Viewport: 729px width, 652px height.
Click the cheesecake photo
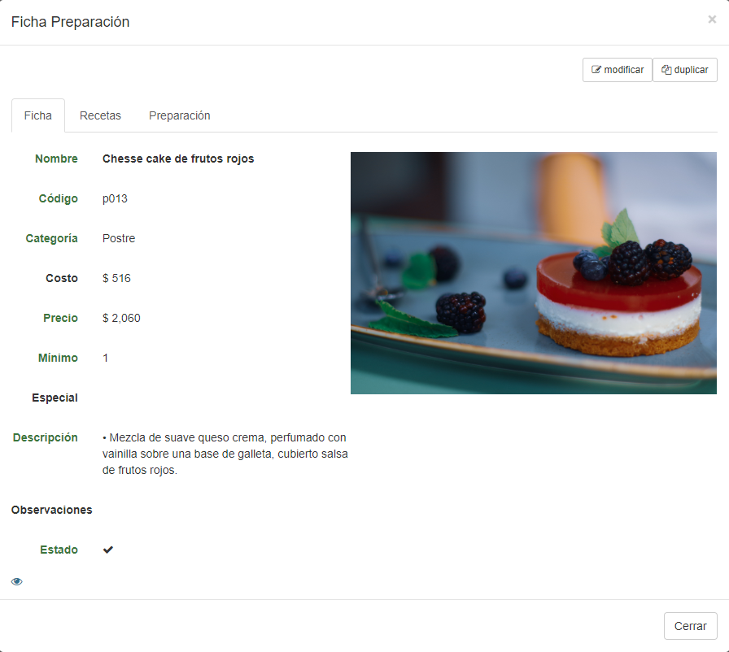533,273
